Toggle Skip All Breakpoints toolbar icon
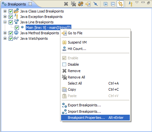Screen dimensions: 152x132 95,4
